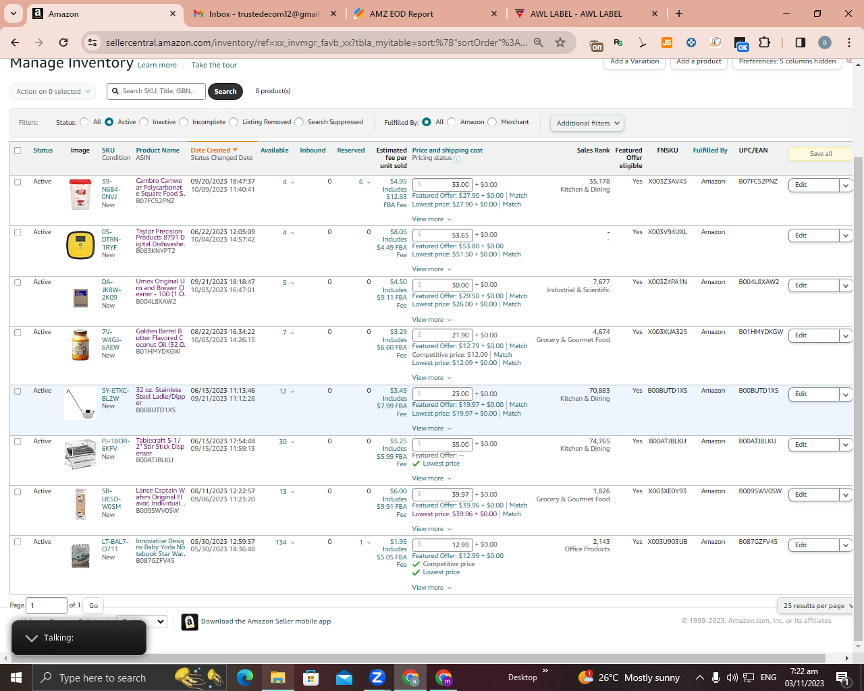Collapse the Talking panel chevron
864x691 pixels.
coord(31,638)
